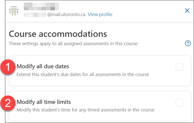Tick the Modify all time limits checkbox
This screenshot has width=194, height=123.
tap(179, 103)
